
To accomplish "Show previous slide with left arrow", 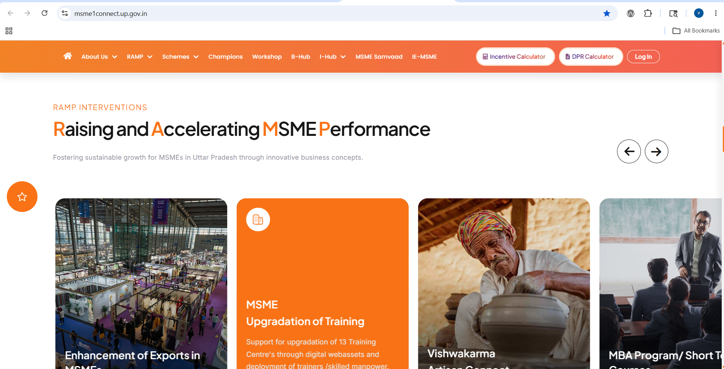I will [629, 151].
